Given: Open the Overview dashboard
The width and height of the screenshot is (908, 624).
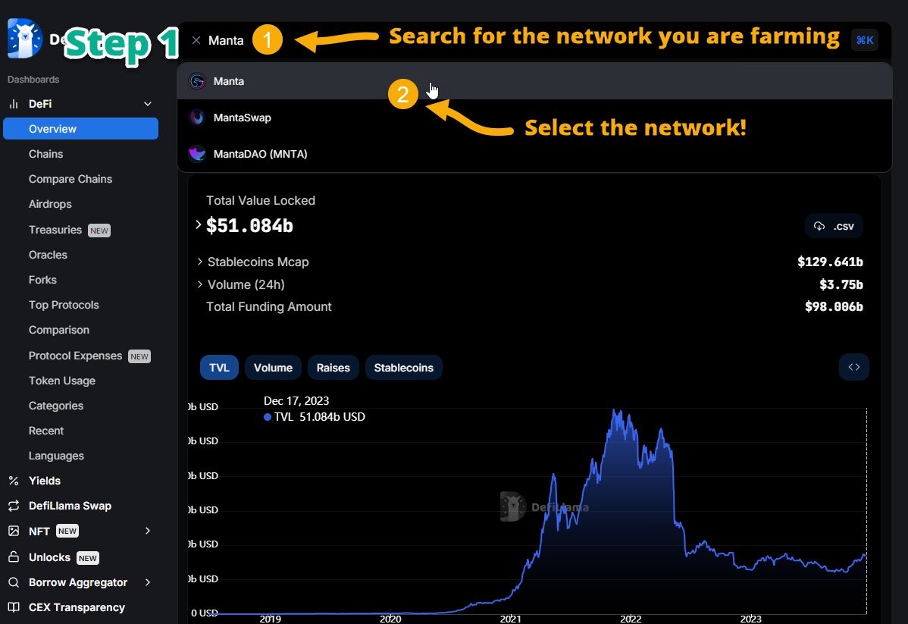Looking at the screenshot, I should (x=80, y=129).
